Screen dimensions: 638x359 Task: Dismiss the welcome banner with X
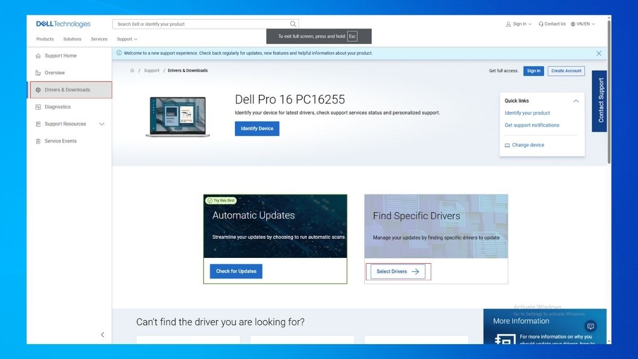[599, 53]
